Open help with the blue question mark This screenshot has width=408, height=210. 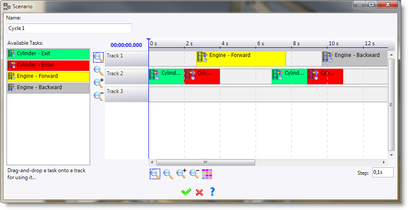(x=212, y=192)
